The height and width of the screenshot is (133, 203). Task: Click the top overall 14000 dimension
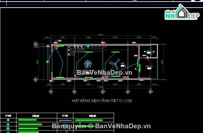pyautogui.click(x=100, y=35)
